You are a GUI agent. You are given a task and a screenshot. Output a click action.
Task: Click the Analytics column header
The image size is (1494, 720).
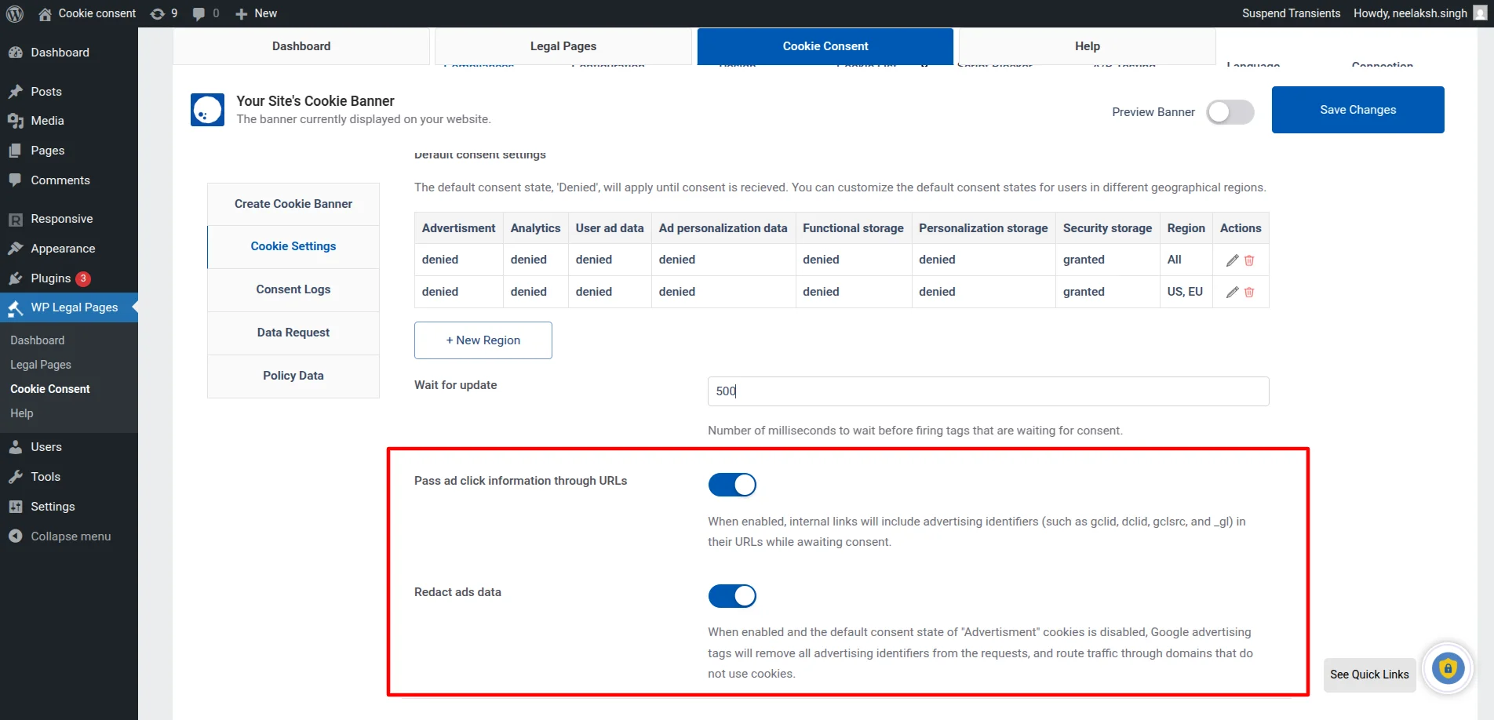pyautogui.click(x=535, y=228)
